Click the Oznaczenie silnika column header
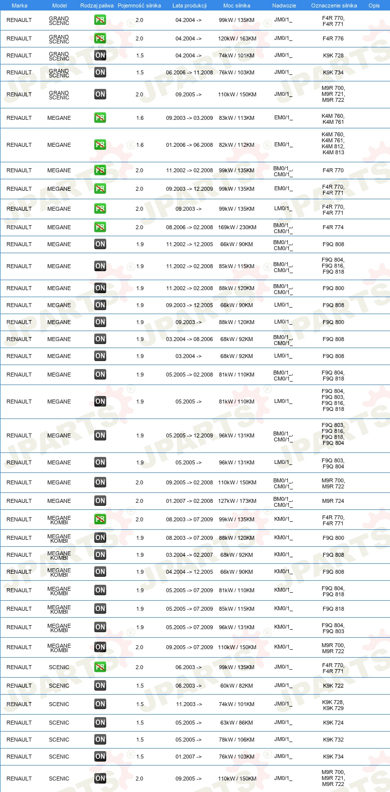 coord(334,5)
